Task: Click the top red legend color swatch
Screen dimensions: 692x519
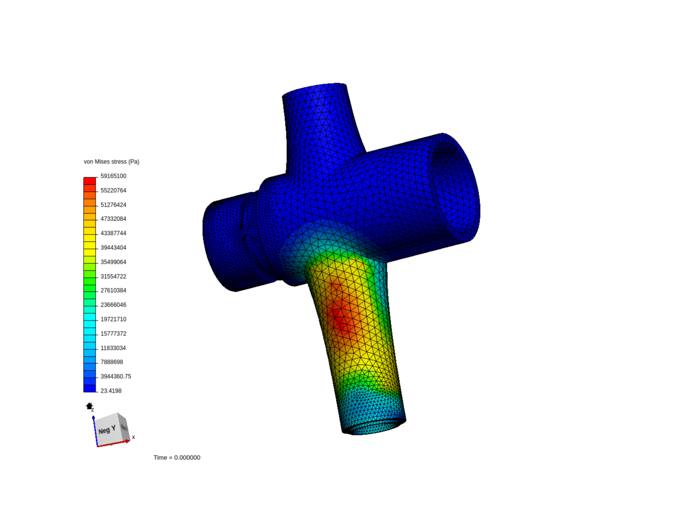Action: [90, 181]
